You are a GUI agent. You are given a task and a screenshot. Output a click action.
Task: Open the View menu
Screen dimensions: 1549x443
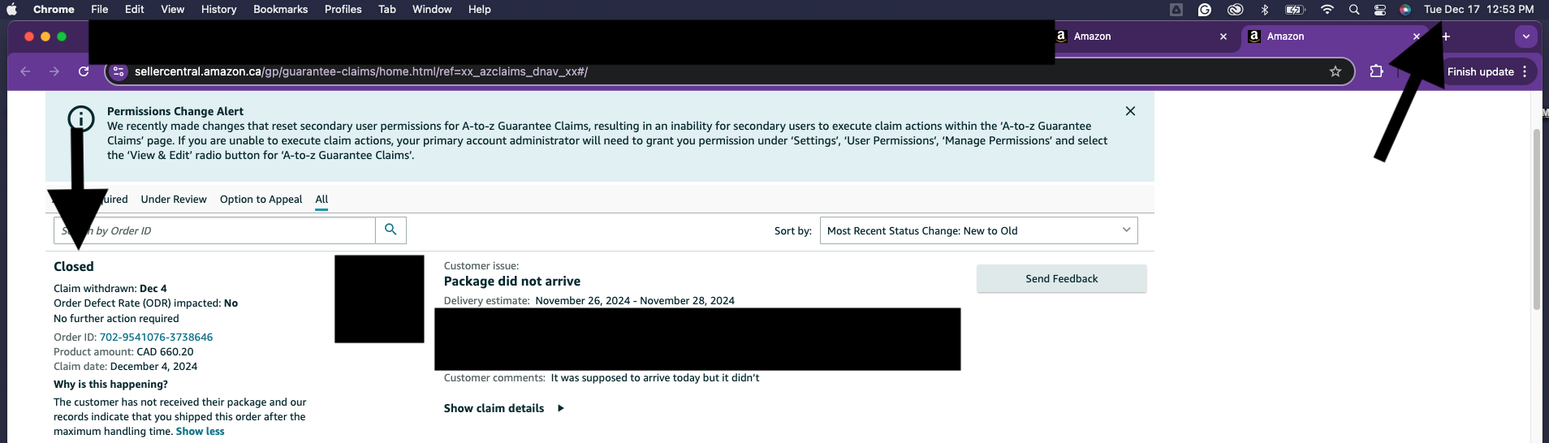pos(172,9)
